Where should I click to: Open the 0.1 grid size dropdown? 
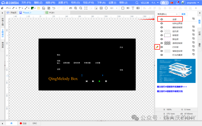[114, 8]
